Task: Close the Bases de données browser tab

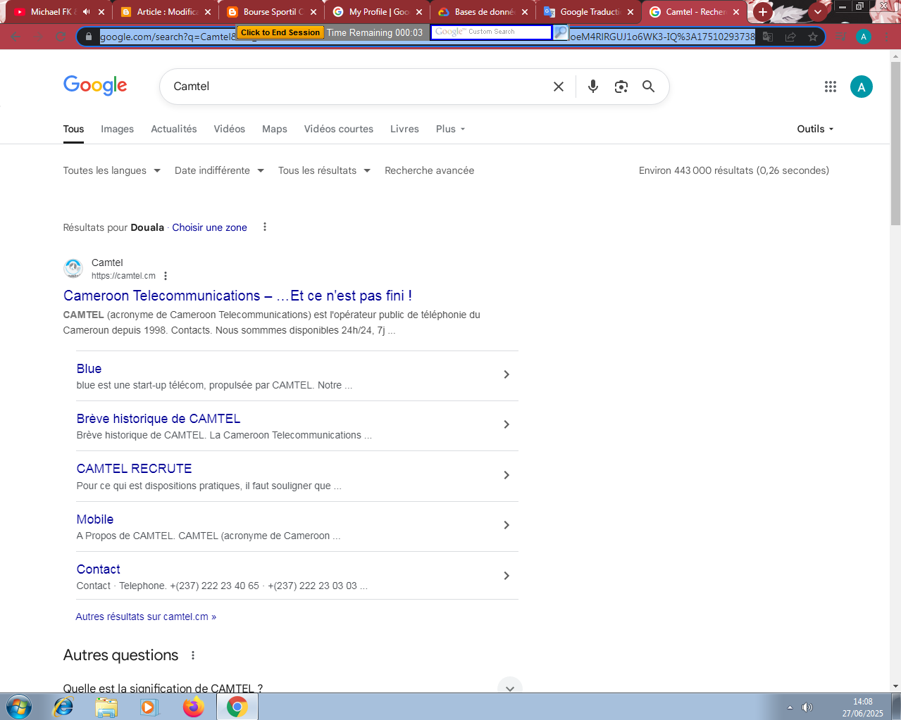Action: pyautogui.click(x=525, y=12)
